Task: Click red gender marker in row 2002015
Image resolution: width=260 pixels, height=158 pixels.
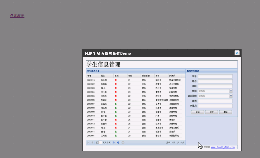Action: tap(116, 80)
